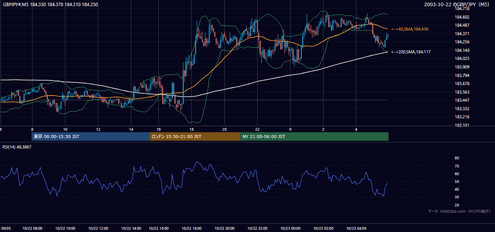Image resolution: width=495 pixels, height=232 pixels.
Task: Select the NY 21:00-06:00 JST session bar
Action: [314, 136]
